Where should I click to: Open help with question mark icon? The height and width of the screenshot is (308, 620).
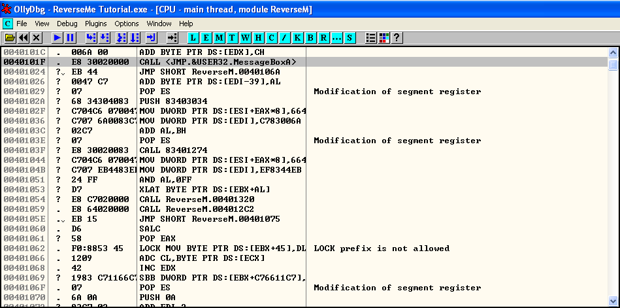(x=397, y=38)
